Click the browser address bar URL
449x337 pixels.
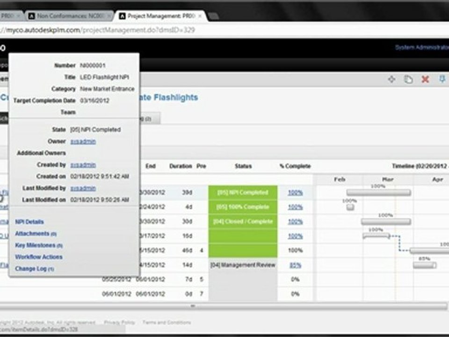click(97, 30)
